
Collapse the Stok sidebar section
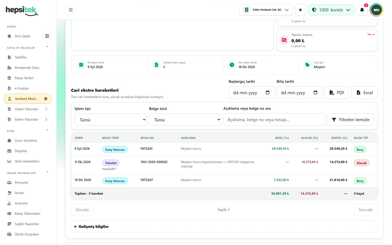(47, 130)
